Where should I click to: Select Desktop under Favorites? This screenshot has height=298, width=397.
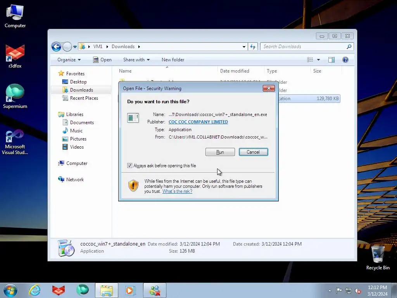click(x=78, y=82)
